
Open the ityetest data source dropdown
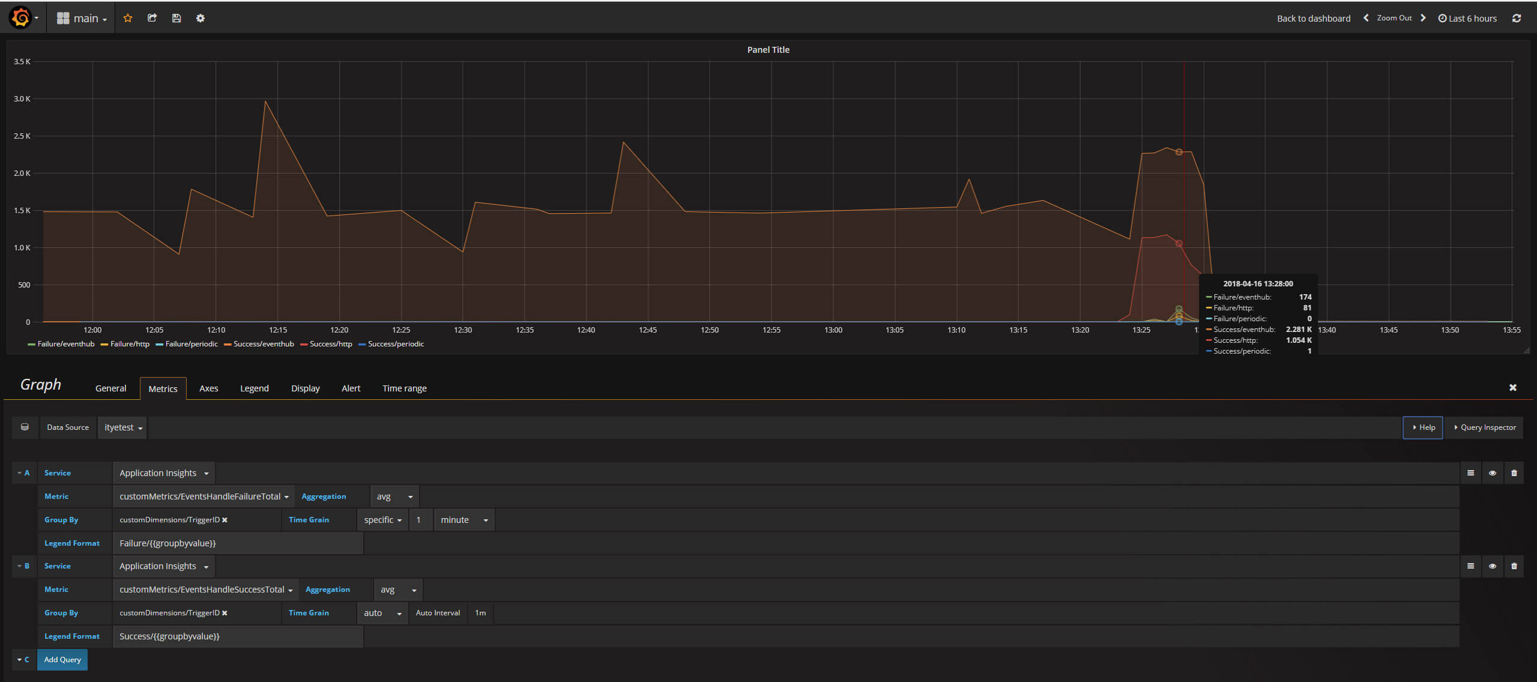[122, 427]
